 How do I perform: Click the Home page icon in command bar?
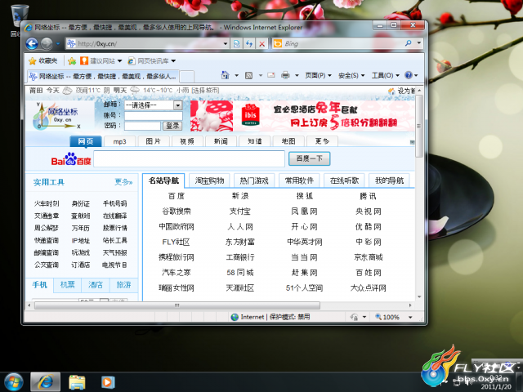[226, 75]
